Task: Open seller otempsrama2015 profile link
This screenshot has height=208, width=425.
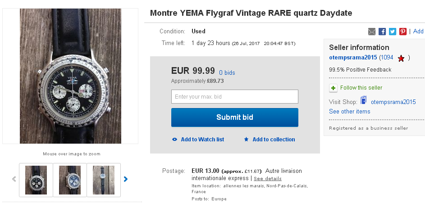Action: click(x=353, y=58)
